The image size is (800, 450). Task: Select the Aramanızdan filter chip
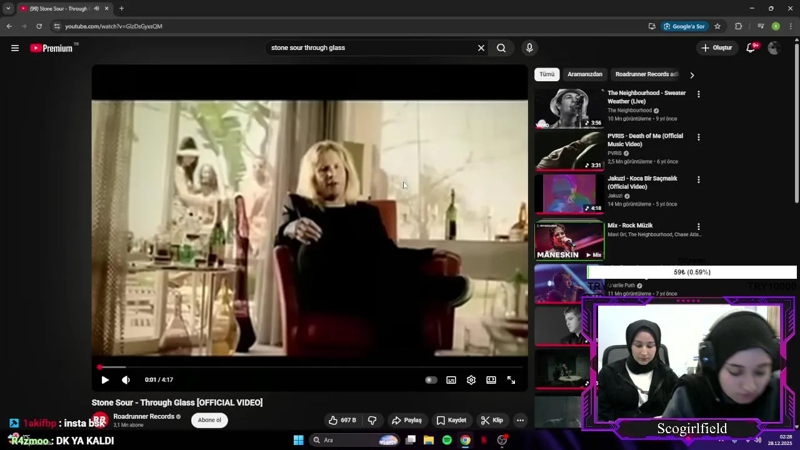(585, 74)
